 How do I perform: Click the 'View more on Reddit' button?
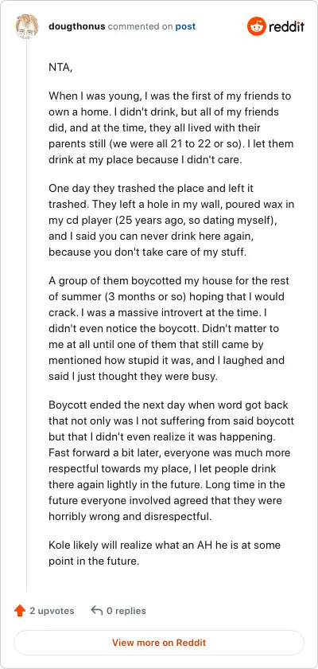pyautogui.click(x=159, y=643)
